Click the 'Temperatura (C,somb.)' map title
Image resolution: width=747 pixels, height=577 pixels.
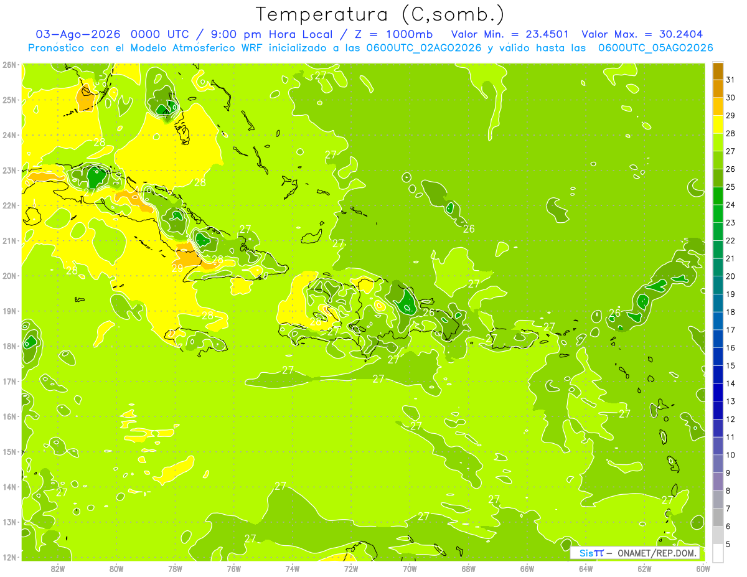tap(380, 14)
